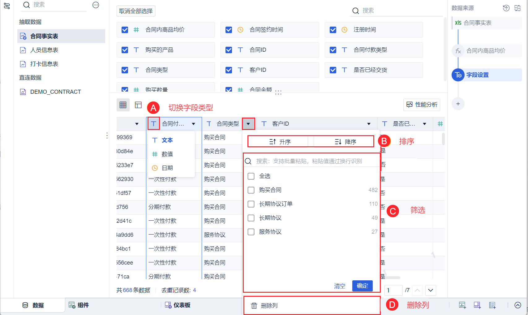Click the 删除列 option

point(312,306)
